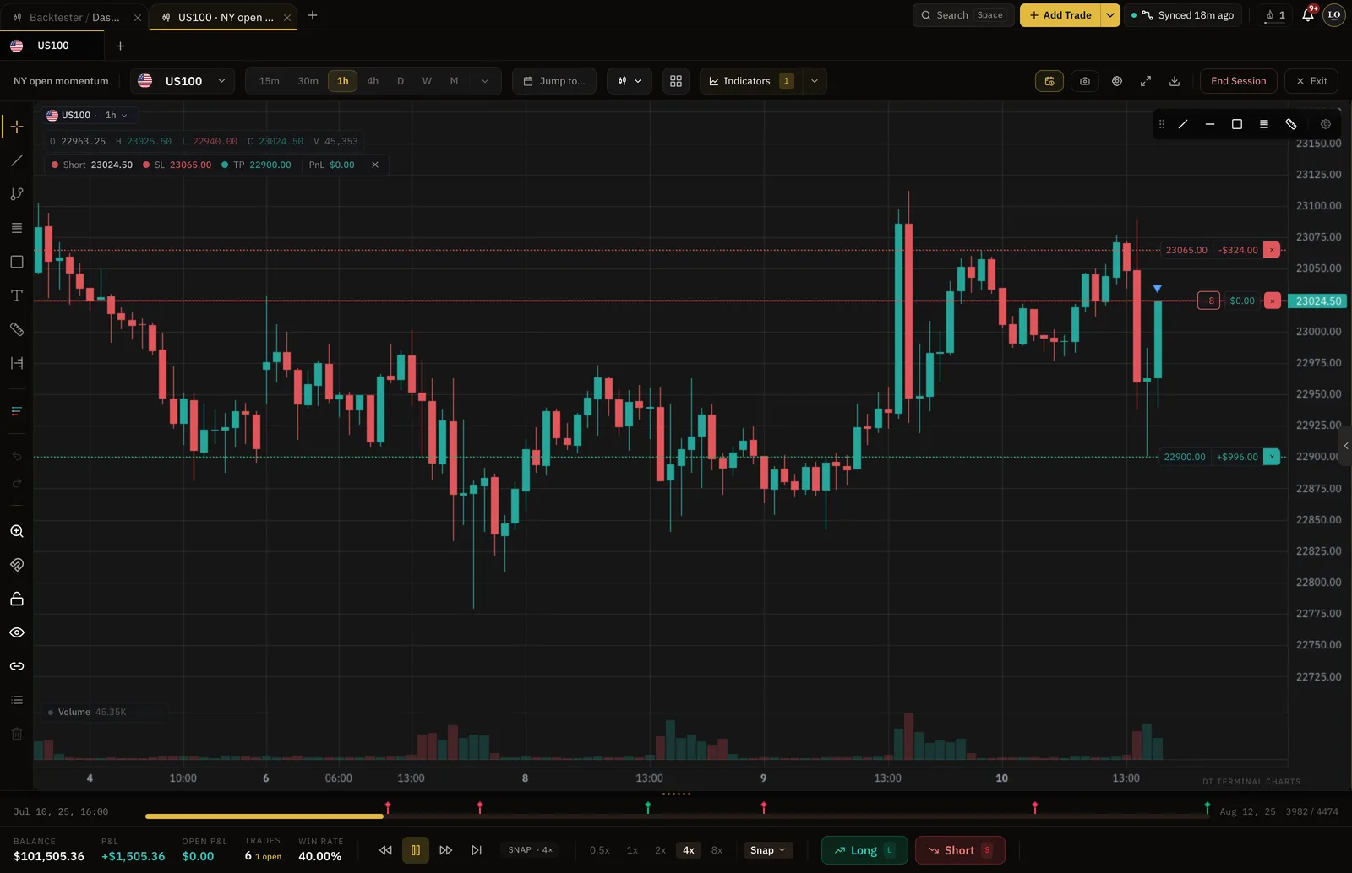The height and width of the screenshot is (873, 1352).
Task: Click the yellow replay progress bar
Action: (264, 816)
